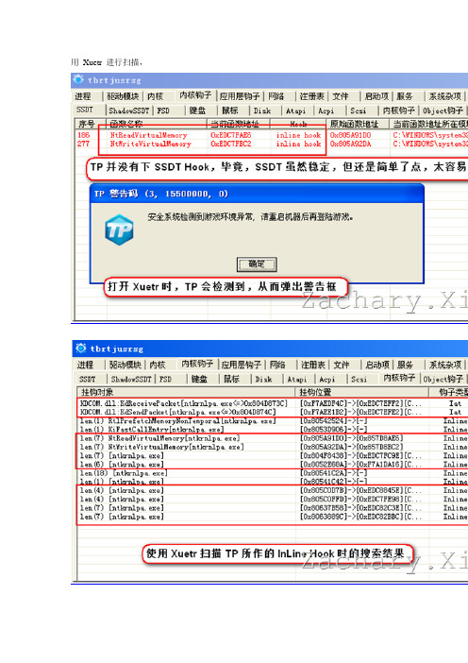Click the Xuetr app icon in the lower window title bar
This screenshot has height=663, width=468.
coord(81,348)
